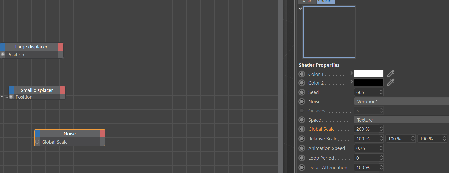
Task: Switch to the Shader tab
Action: point(325,2)
